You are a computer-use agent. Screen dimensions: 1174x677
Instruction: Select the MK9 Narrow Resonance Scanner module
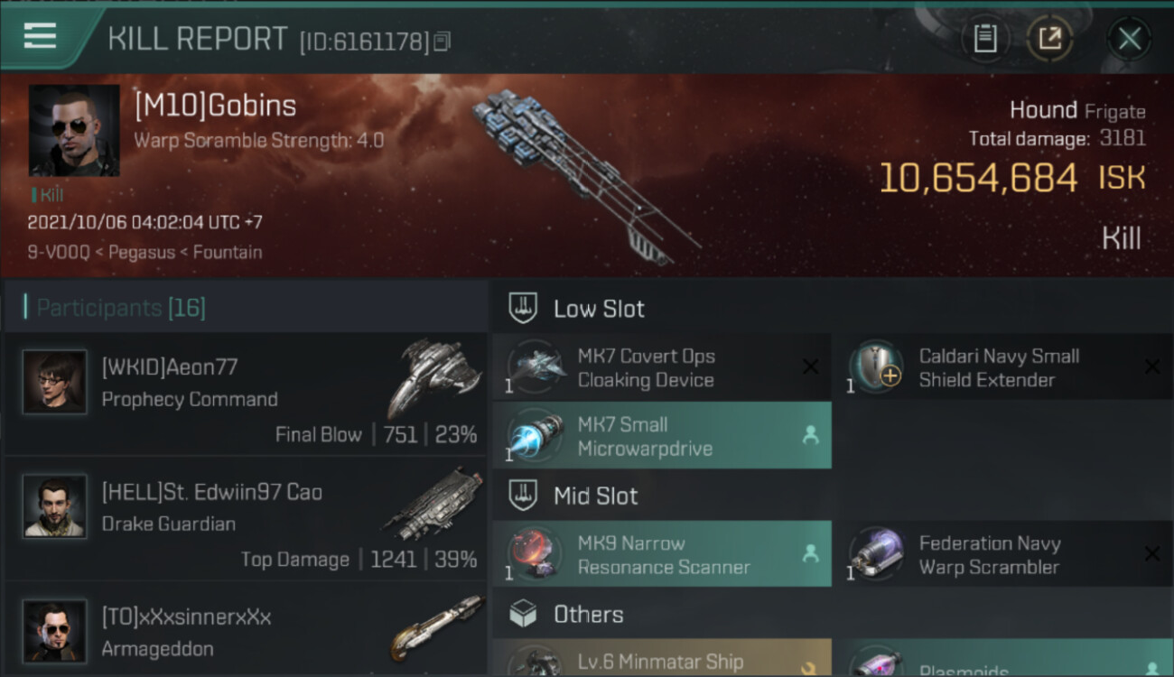pyautogui.click(x=662, y=555)
